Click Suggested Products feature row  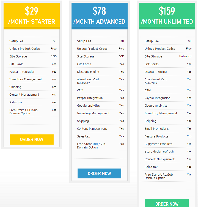[x=158, y=144]
